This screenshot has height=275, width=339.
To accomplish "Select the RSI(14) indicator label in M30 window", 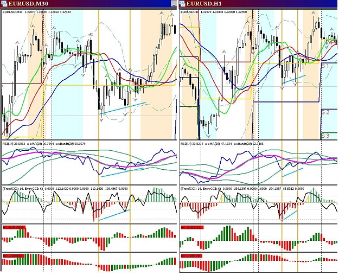I will tap(44, 143).
